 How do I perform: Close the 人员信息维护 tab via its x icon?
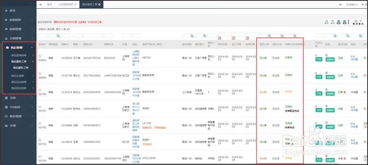(x=75, y=4)
